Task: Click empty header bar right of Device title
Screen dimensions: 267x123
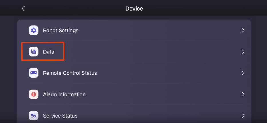Action: click(204, 8)
